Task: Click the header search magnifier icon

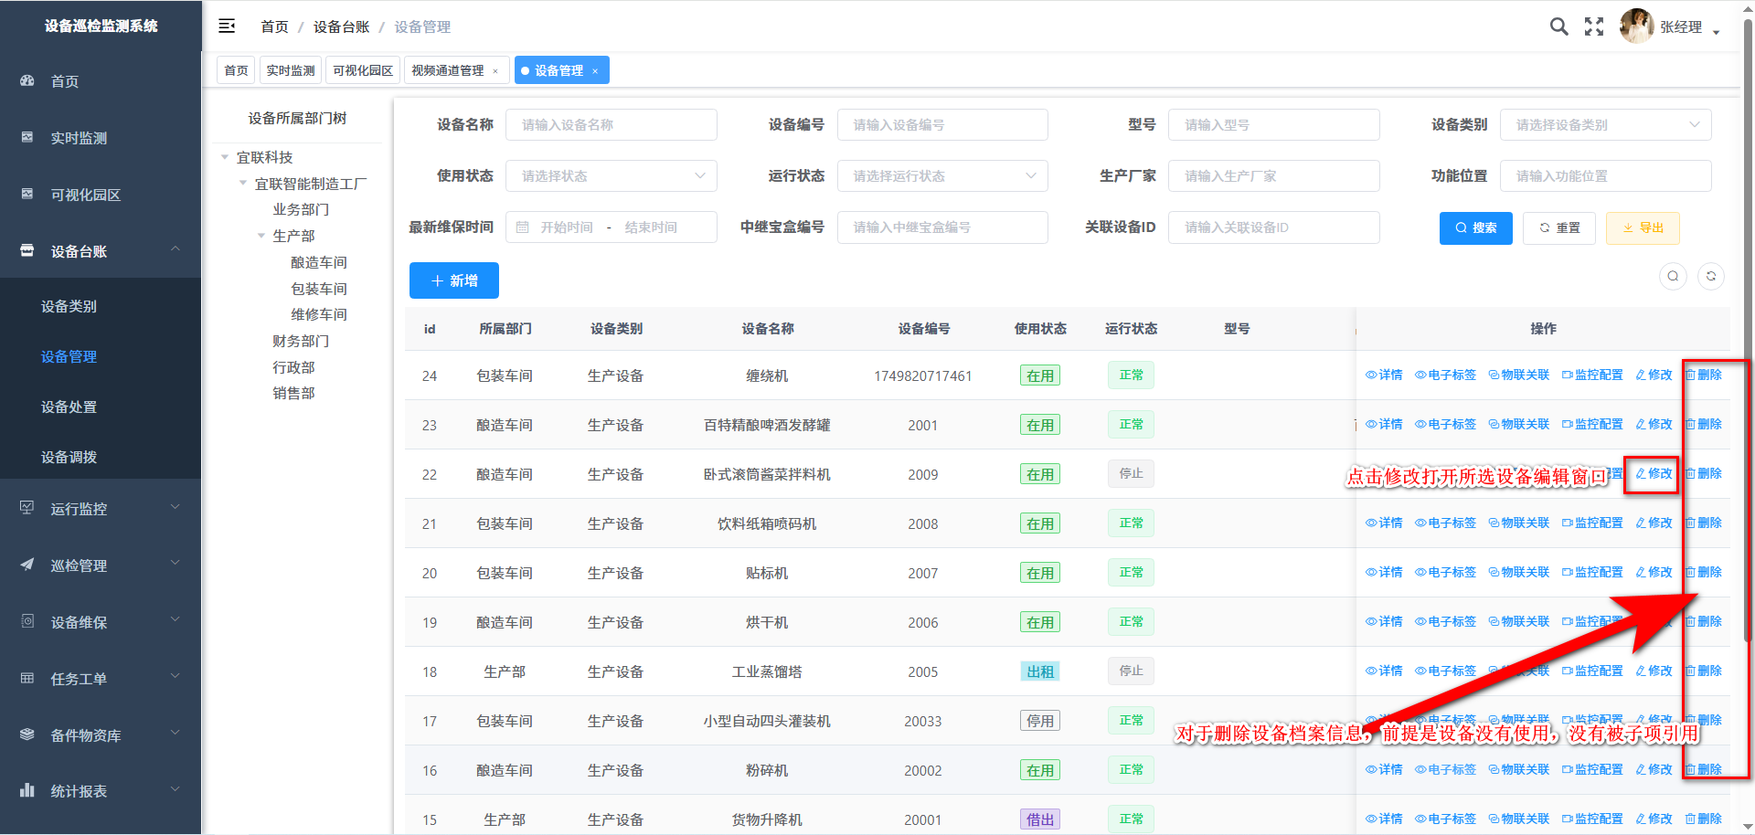Action: click(x=1558, y=26)
